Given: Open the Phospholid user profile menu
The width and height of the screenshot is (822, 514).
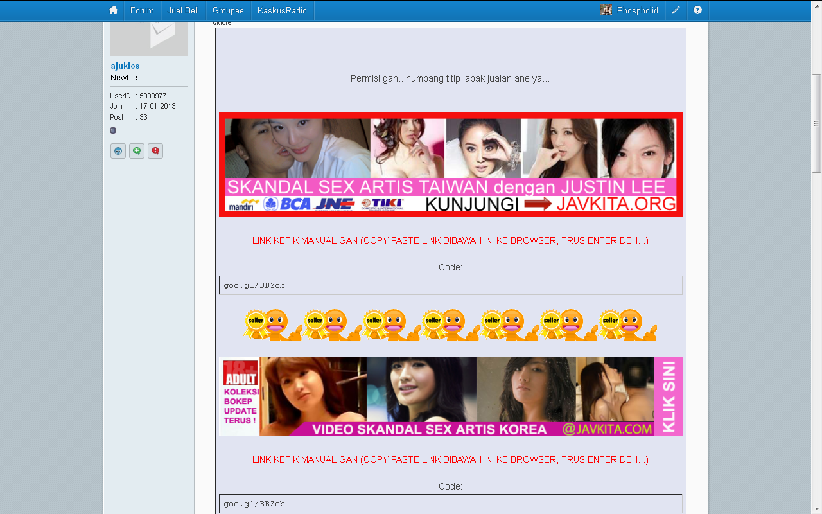Looking at the screenshot, I should click(x=637, y=10).
